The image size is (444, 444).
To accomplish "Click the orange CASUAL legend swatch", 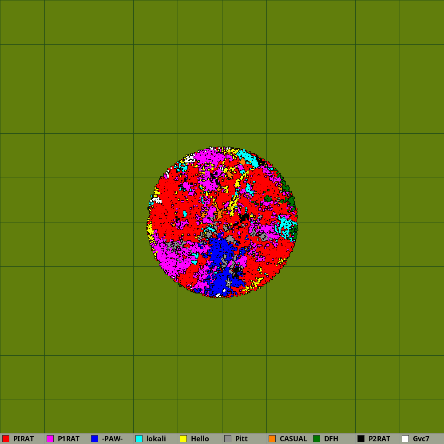I will coord(272,439).
